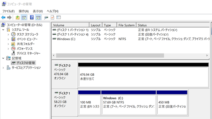
Task: Sort by the File System column header
Action: tap(127, 25)
